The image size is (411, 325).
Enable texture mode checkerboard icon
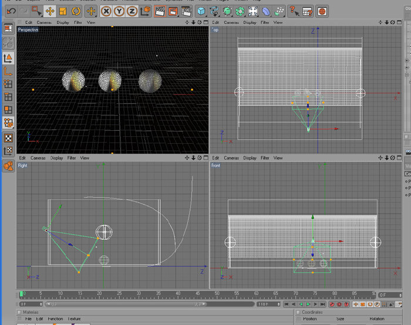pyautogui.click(x=8, y=138)
